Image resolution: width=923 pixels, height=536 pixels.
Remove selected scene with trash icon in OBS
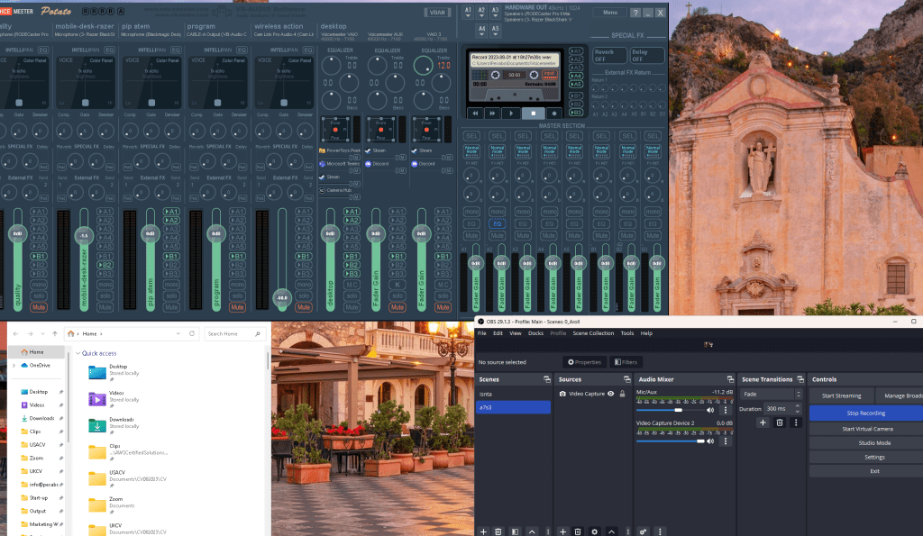click(x=498, y=531)
